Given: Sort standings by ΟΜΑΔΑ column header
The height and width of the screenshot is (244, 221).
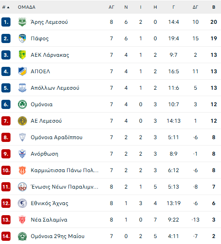Looking at the screenshot, I should [26, 7].
